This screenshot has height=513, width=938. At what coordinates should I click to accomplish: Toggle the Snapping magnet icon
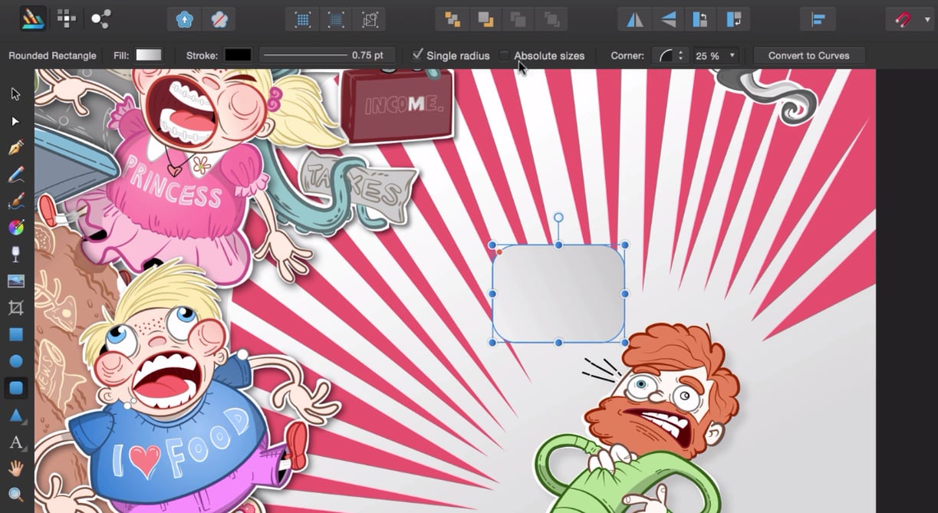(903, 19)
